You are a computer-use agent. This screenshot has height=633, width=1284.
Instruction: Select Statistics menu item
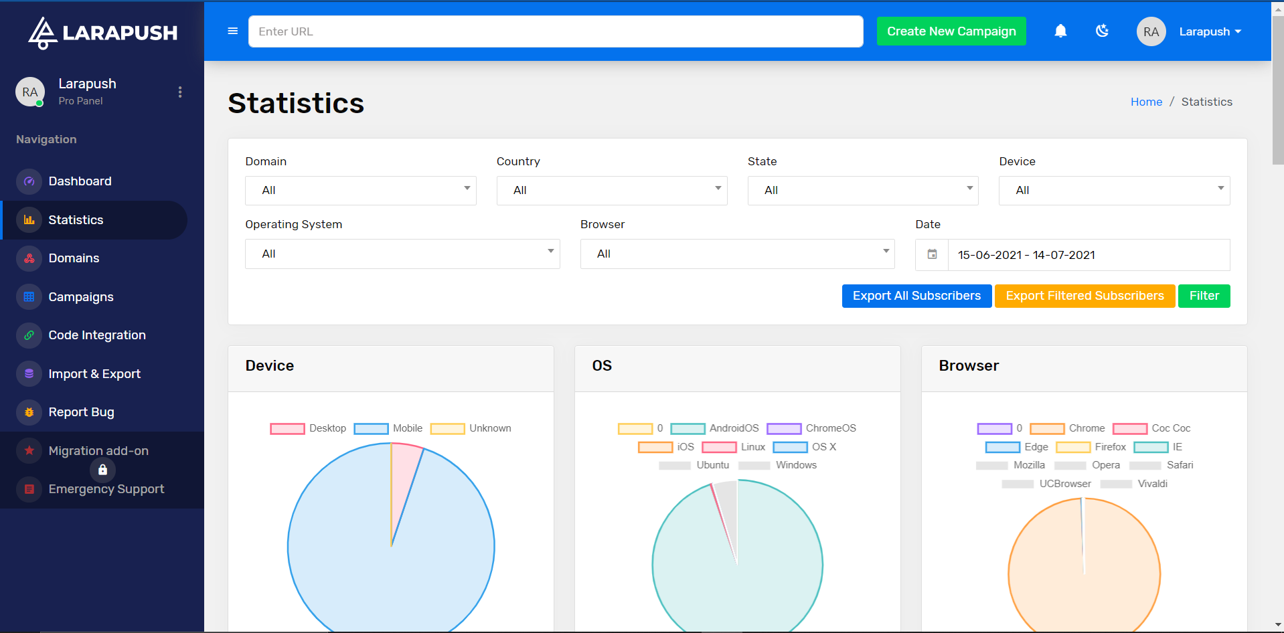[95, 220]
